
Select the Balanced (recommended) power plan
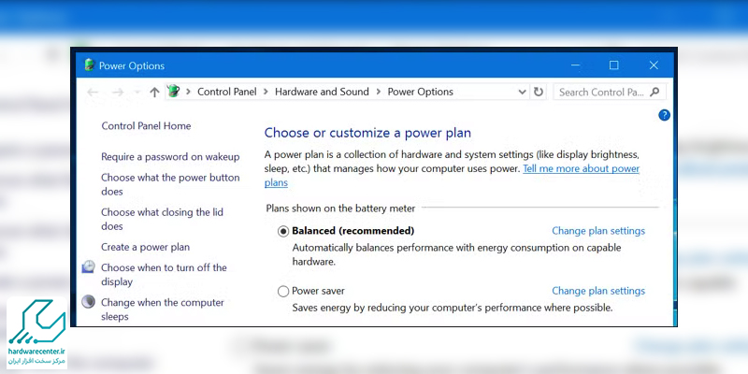tap(283, 231)
